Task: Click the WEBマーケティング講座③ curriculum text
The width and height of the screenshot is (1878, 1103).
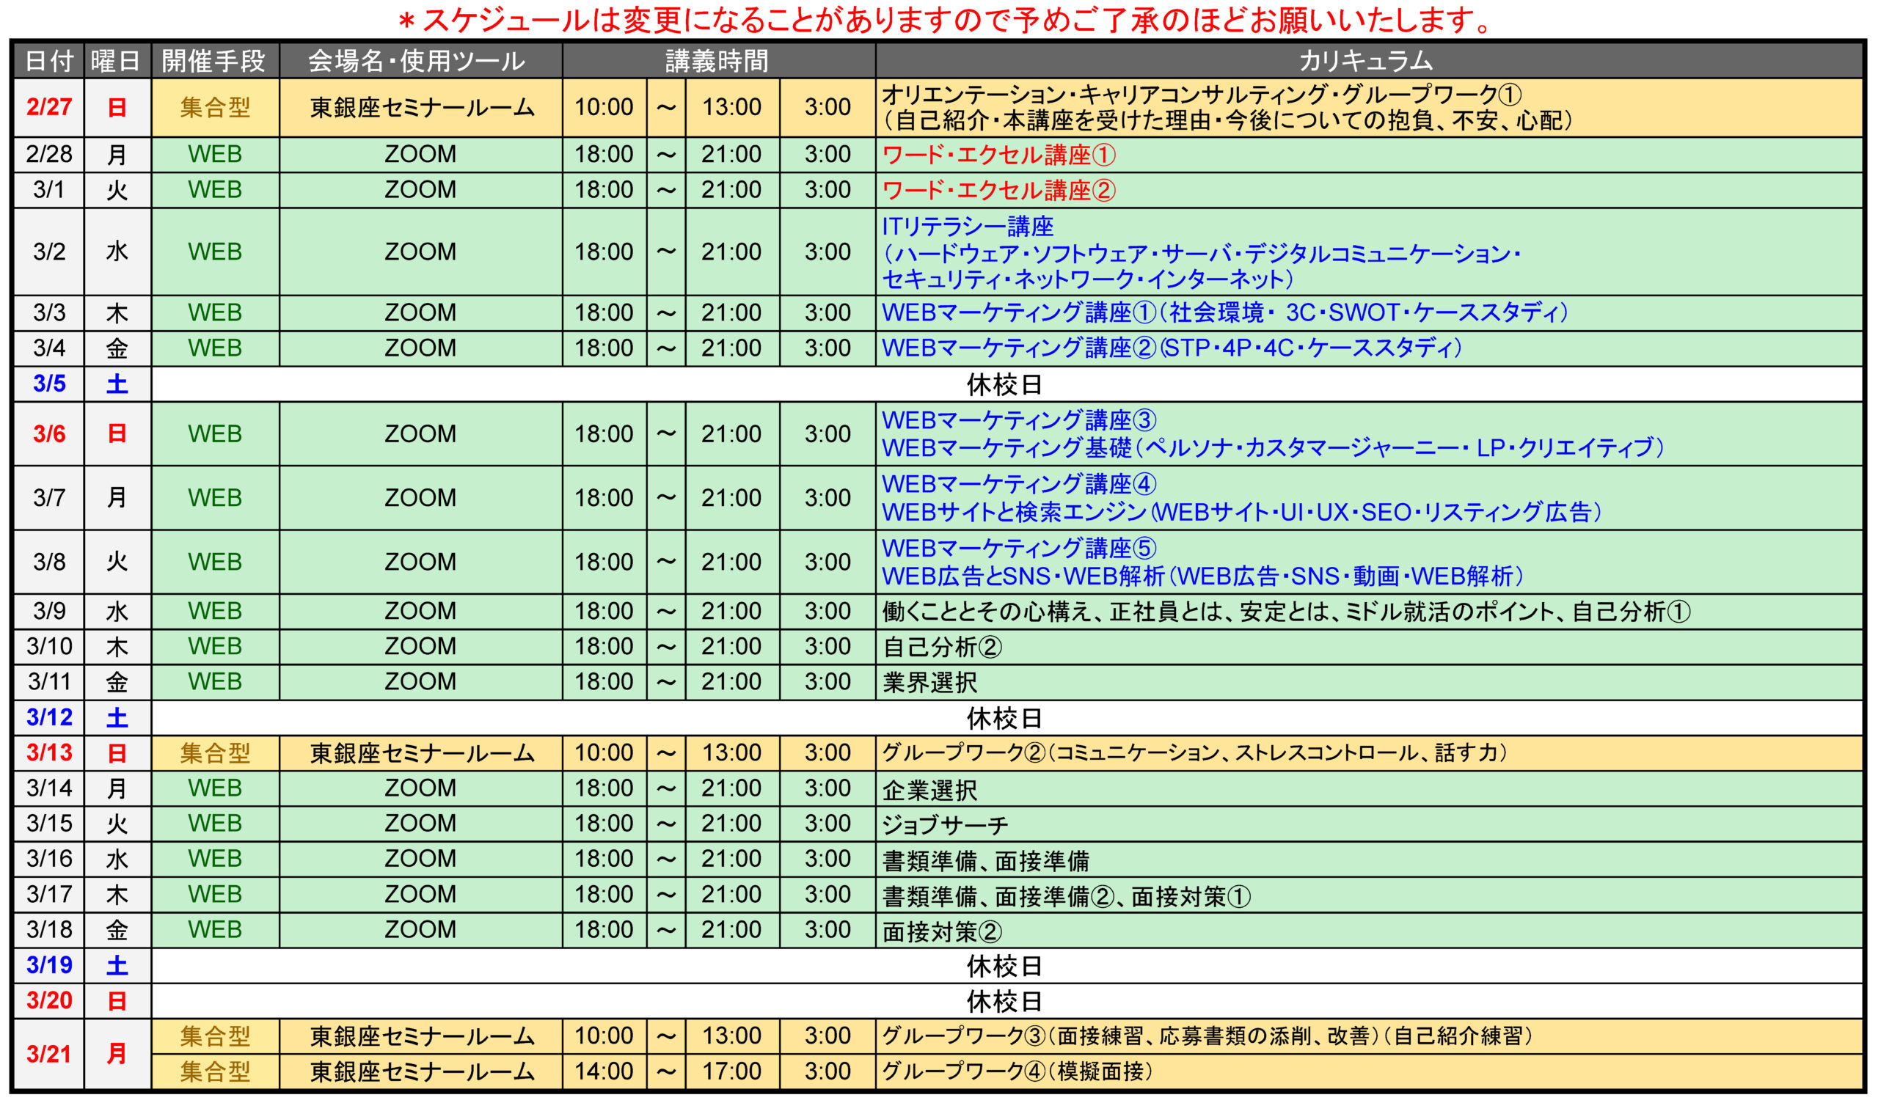Action: [1019, 420]
